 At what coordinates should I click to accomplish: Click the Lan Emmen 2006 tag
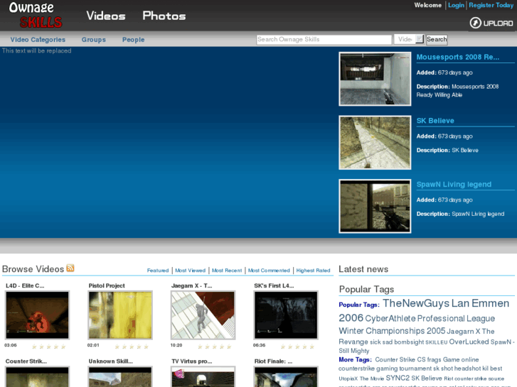click(x=480, y=303)
